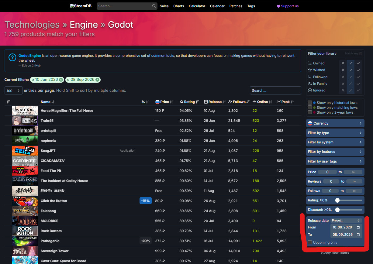The image size is (373, 264).
Task: Open the Currency dropdown
Action: point(335,123)
